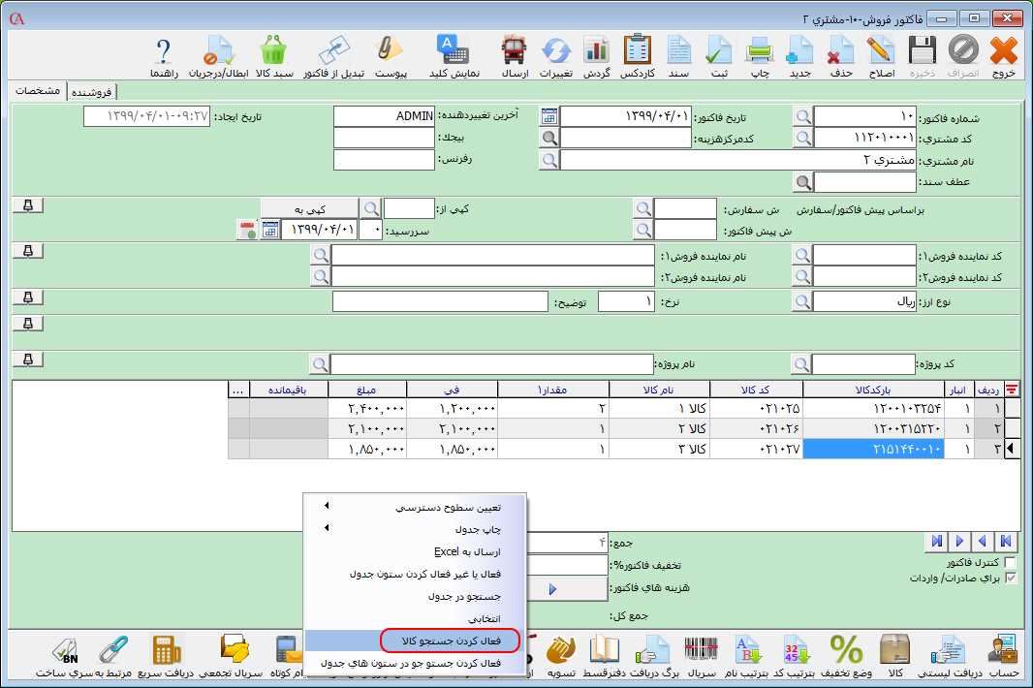The width and height of the screenshot is (1033, 688).
Task: Open the attachment (پیوست) paperclip icon
Action: tap(390, 55)
